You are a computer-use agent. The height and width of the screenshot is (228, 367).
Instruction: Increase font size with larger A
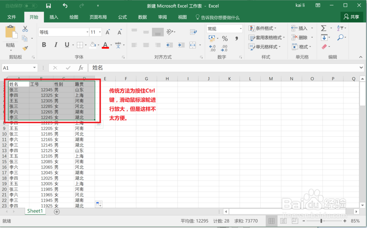point(108,32)
